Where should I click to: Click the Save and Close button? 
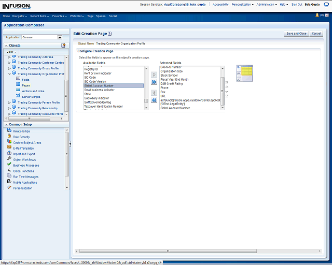(296, 34)
